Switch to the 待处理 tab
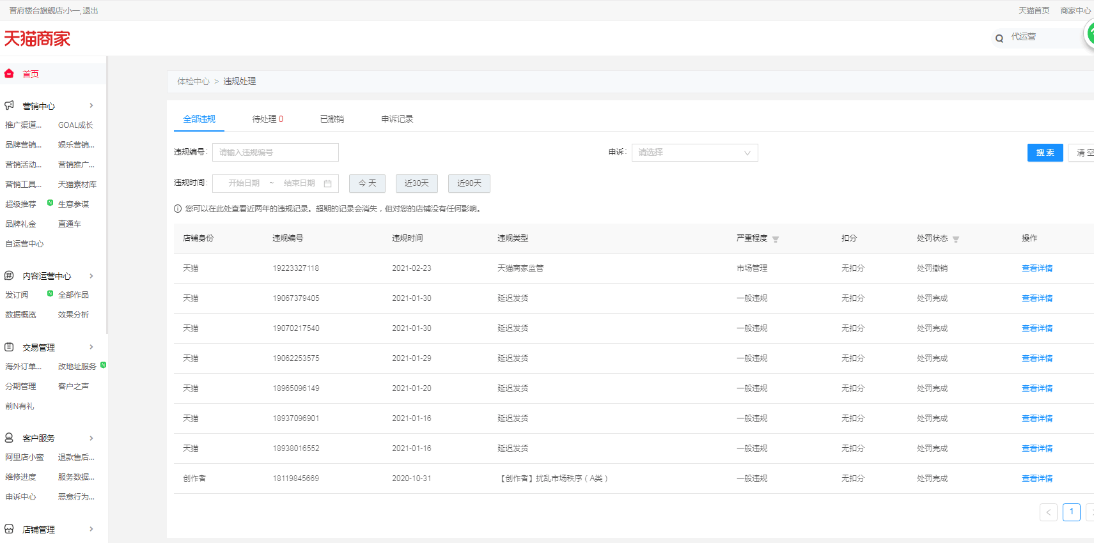This screenshot has height=543, width=1094. click(267, 119)
